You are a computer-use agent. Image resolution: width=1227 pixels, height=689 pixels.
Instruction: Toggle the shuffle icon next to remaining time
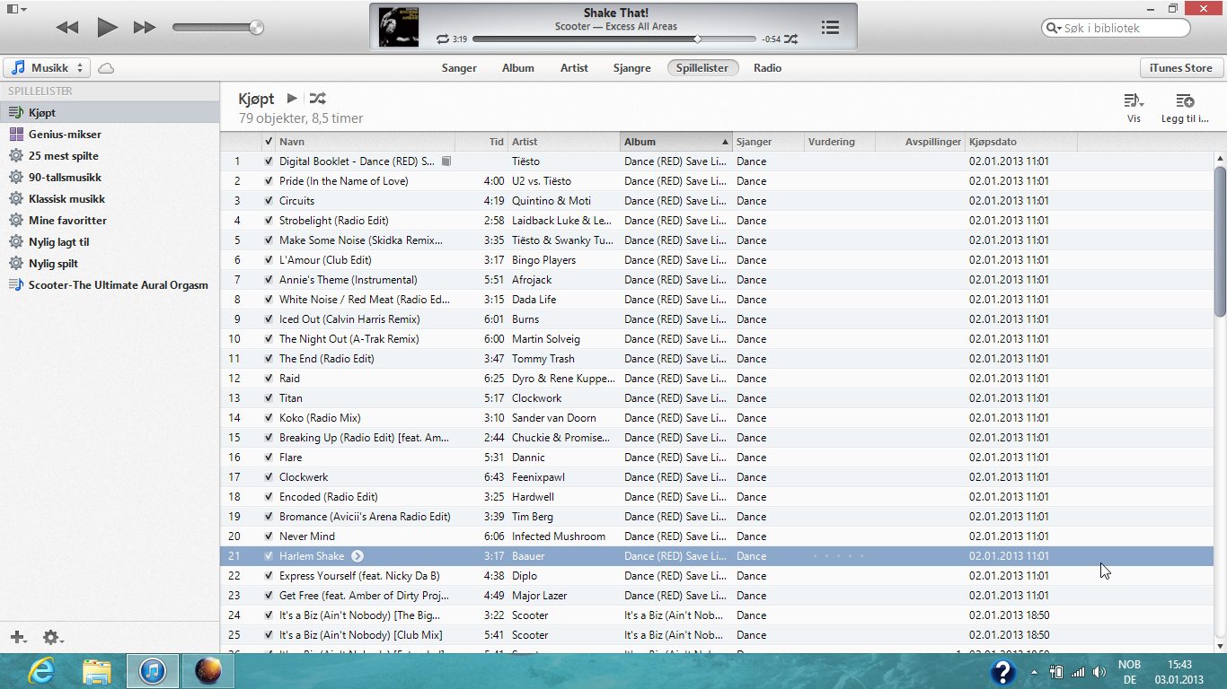[x=790, y=39]
